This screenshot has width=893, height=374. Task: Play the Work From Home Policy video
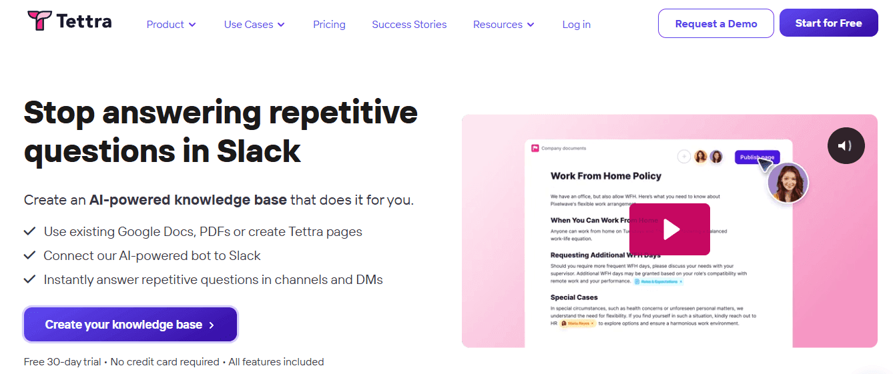(669, 229)
